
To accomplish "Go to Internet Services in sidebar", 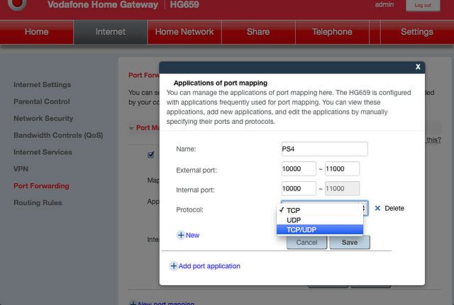I will [x=43, y=152].
